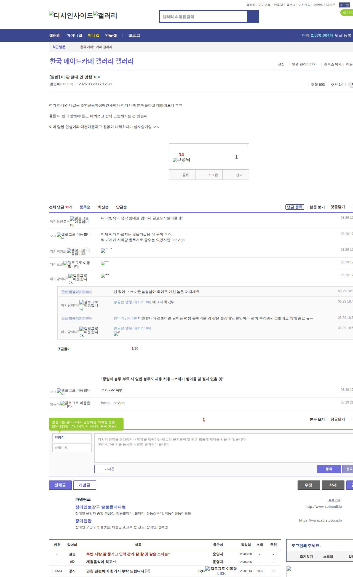Select the highlighted 미니갤 navigation item
Image resolution: width=353 pixels, height=577 pixels.
pos(93,36)
